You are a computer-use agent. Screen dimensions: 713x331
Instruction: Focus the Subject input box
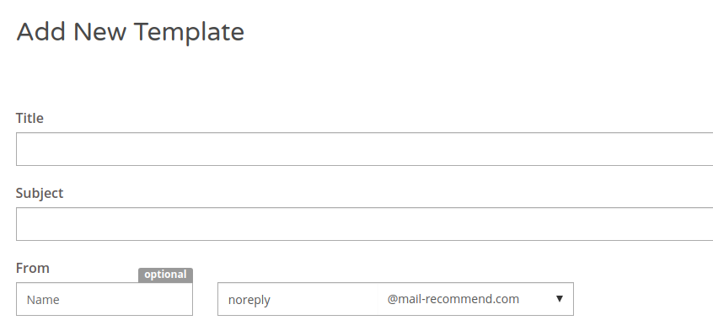tap(364, 224)
